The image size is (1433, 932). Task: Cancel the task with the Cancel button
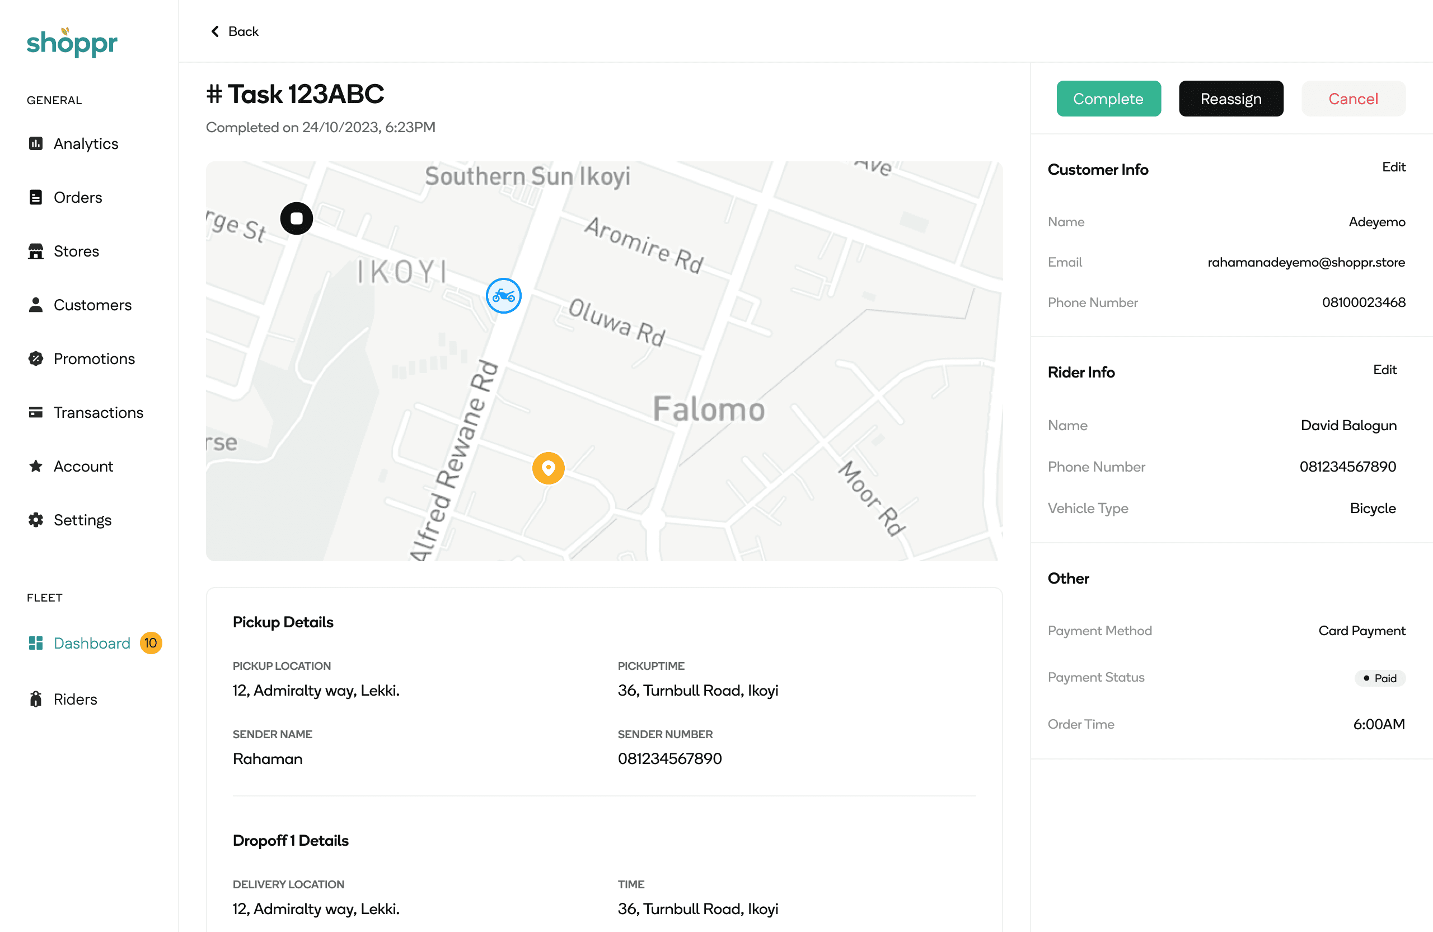point(1352,99)
